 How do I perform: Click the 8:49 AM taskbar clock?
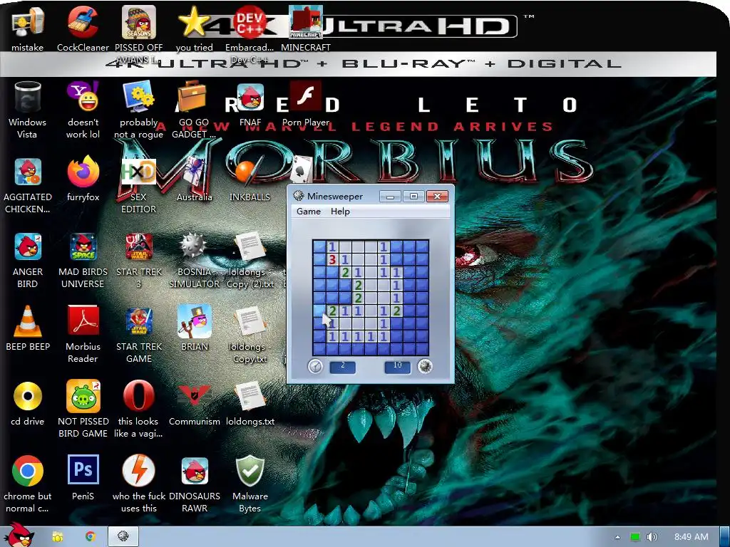(x=692, y=537)
